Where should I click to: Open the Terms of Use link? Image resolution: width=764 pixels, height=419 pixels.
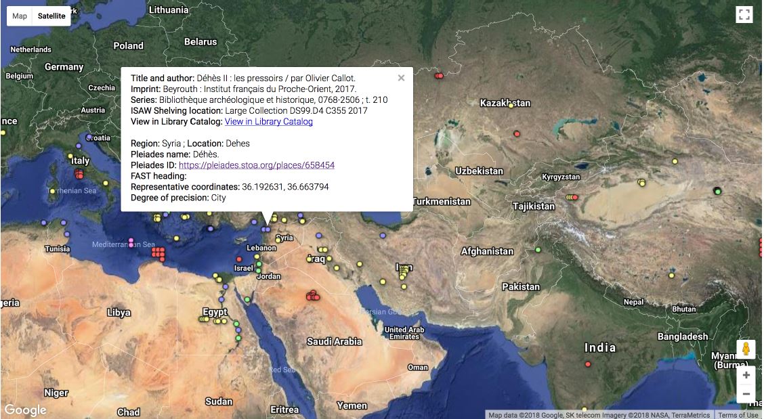coord(738,415)
